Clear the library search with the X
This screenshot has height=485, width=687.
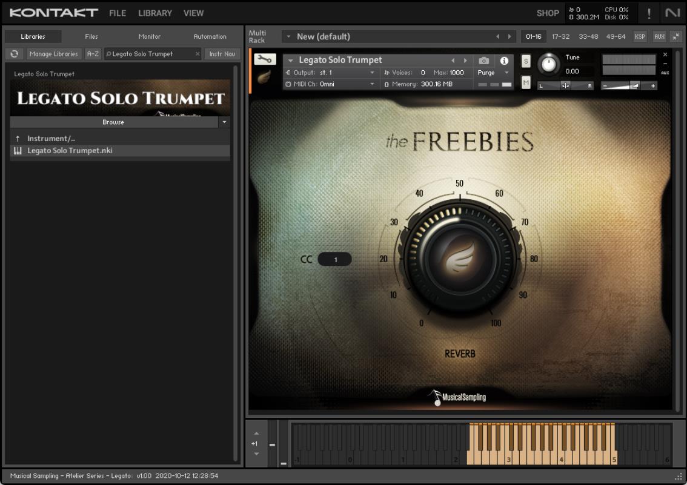coord(197,54)
